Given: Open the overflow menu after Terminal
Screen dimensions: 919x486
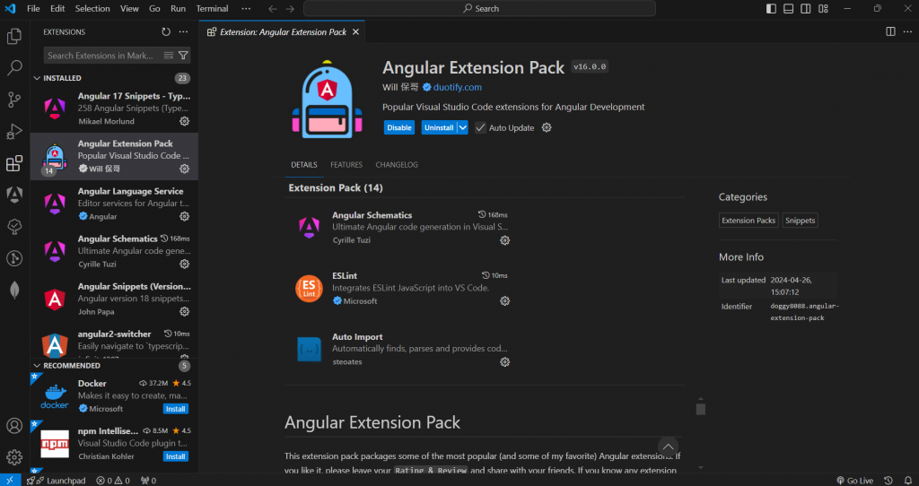Looking at the screenshot, I should coord(246,9).
